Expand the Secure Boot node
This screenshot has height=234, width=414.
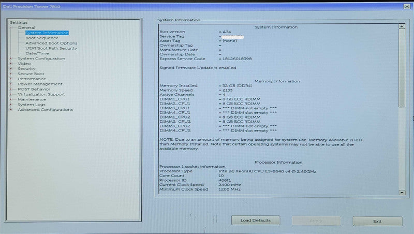click(x=11, y=74)
